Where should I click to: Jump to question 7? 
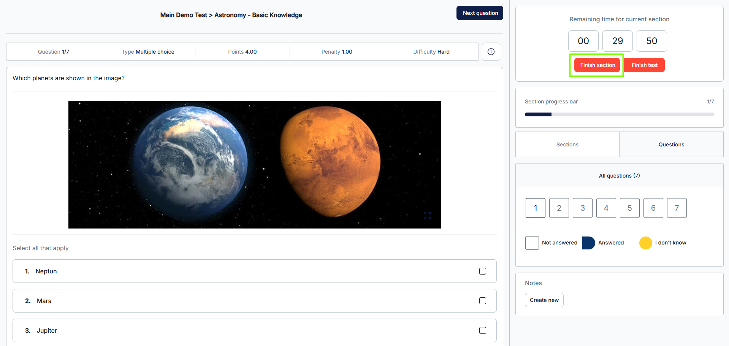coord(677,208)
